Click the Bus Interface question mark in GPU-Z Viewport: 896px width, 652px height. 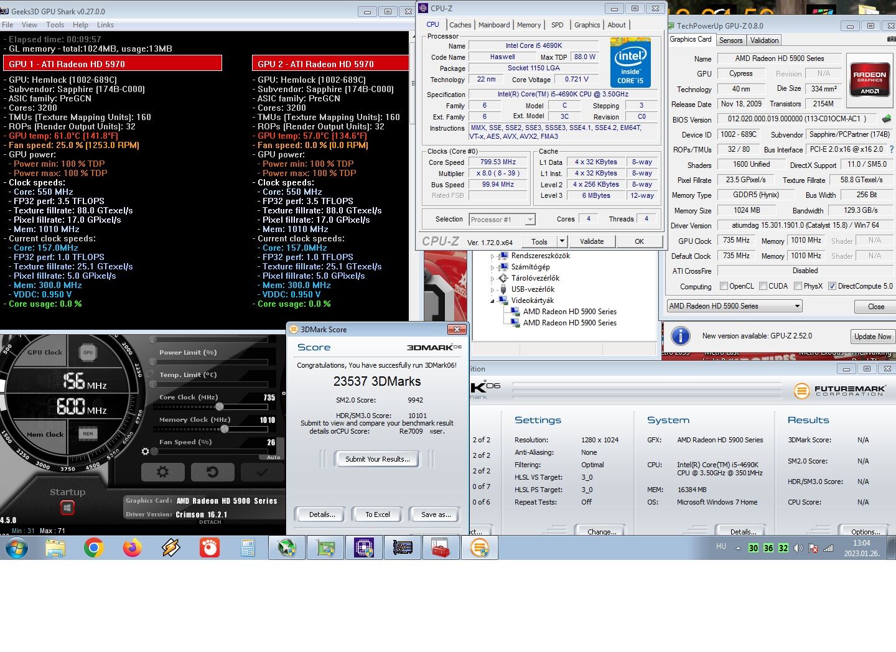click(892, 149)
